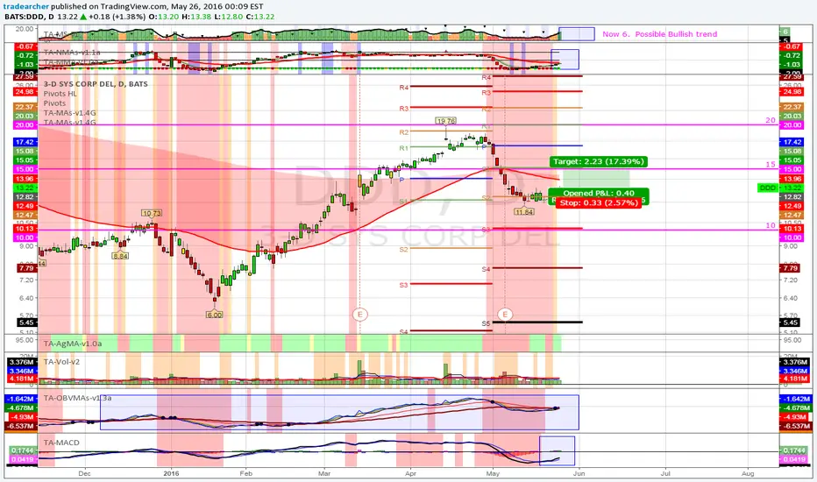Image resolution: width=817 pixels, height=482 pixels.
Task: Select the TA-AgMA-v1.0a indicator label
Action: [73, 344]
